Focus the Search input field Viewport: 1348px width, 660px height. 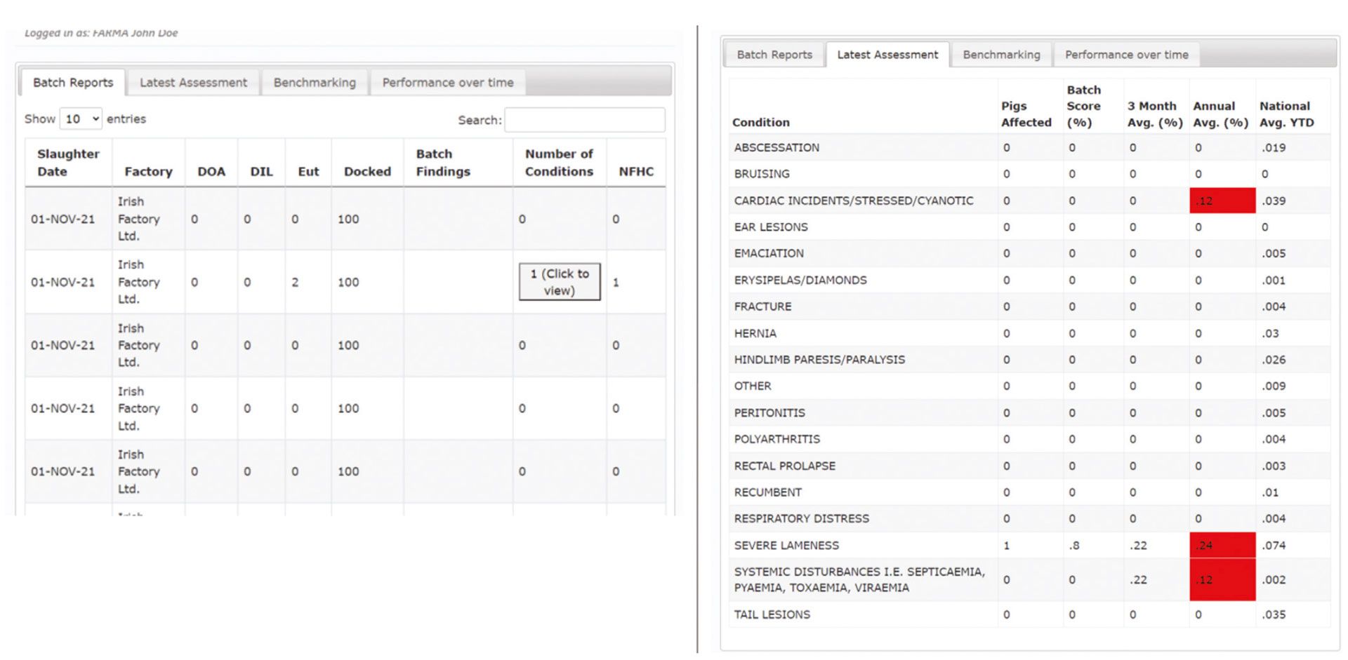point(584,120)
